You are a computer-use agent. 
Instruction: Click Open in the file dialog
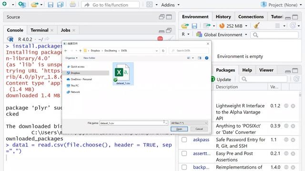tap(179, 129)
